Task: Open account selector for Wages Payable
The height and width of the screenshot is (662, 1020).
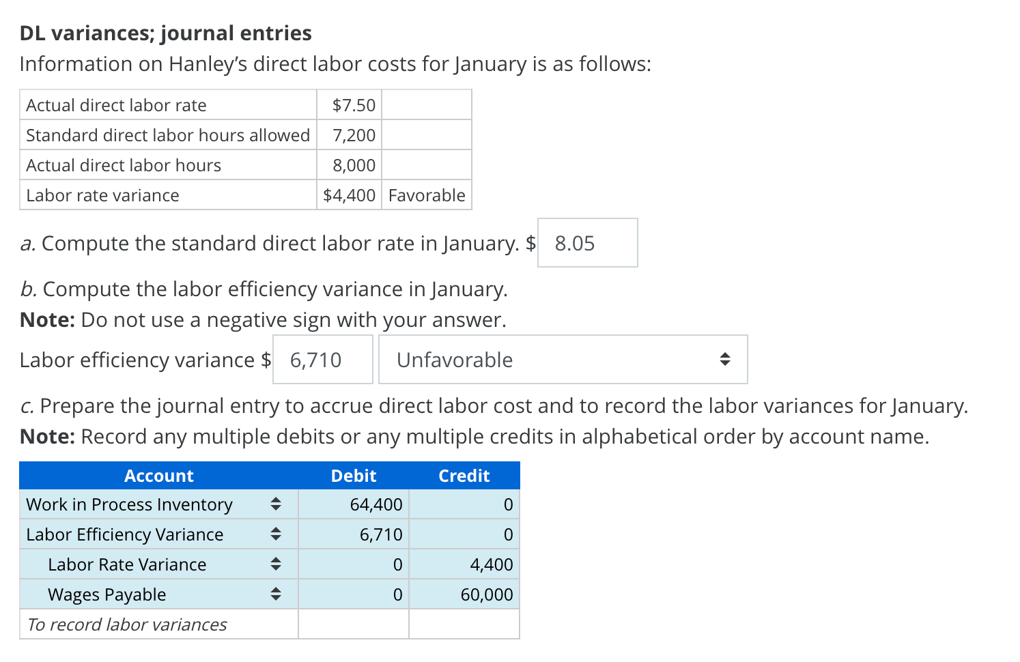Action: point(276,594)
